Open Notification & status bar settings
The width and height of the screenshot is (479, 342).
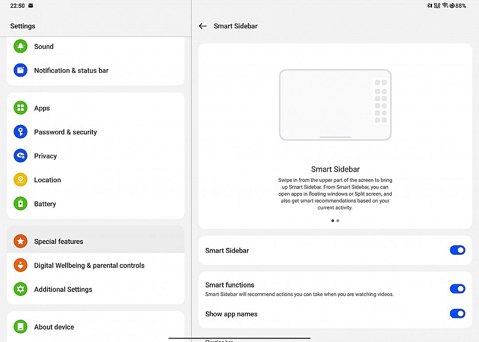tap(96, 70)
